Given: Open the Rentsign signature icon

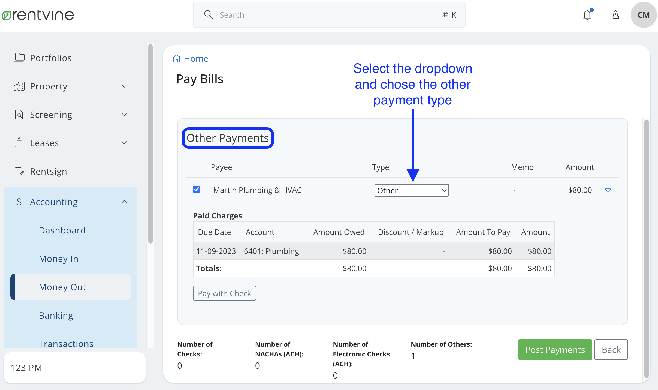Looking at the screenshot, I should tap(19, 171).
